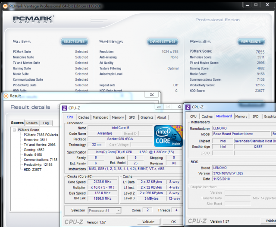The width and height of the screenshot is (276, 227).
Task: Click the Select Suites button
Action: [x=74, y=42]
